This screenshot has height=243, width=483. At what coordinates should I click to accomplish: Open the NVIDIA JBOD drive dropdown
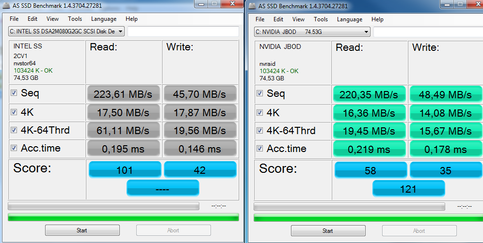pos(312,31)
